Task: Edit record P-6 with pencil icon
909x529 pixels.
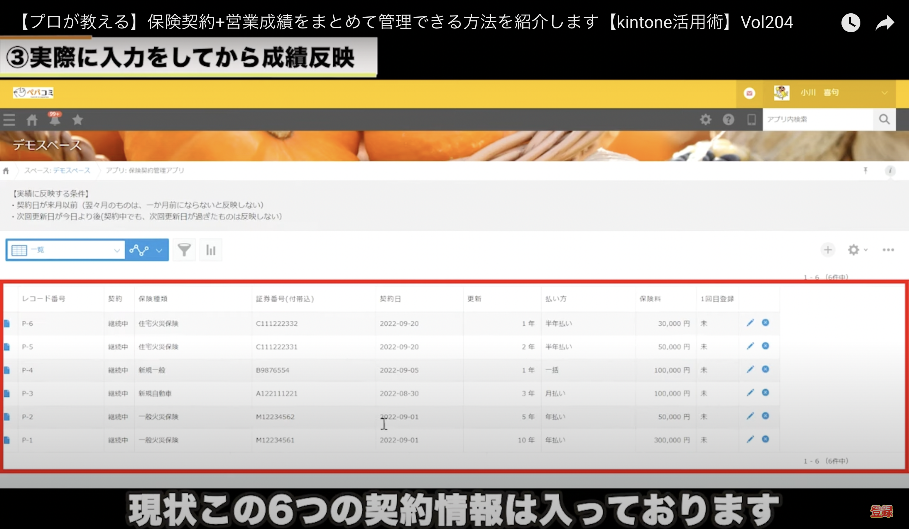Action: [x=750, y=323]
